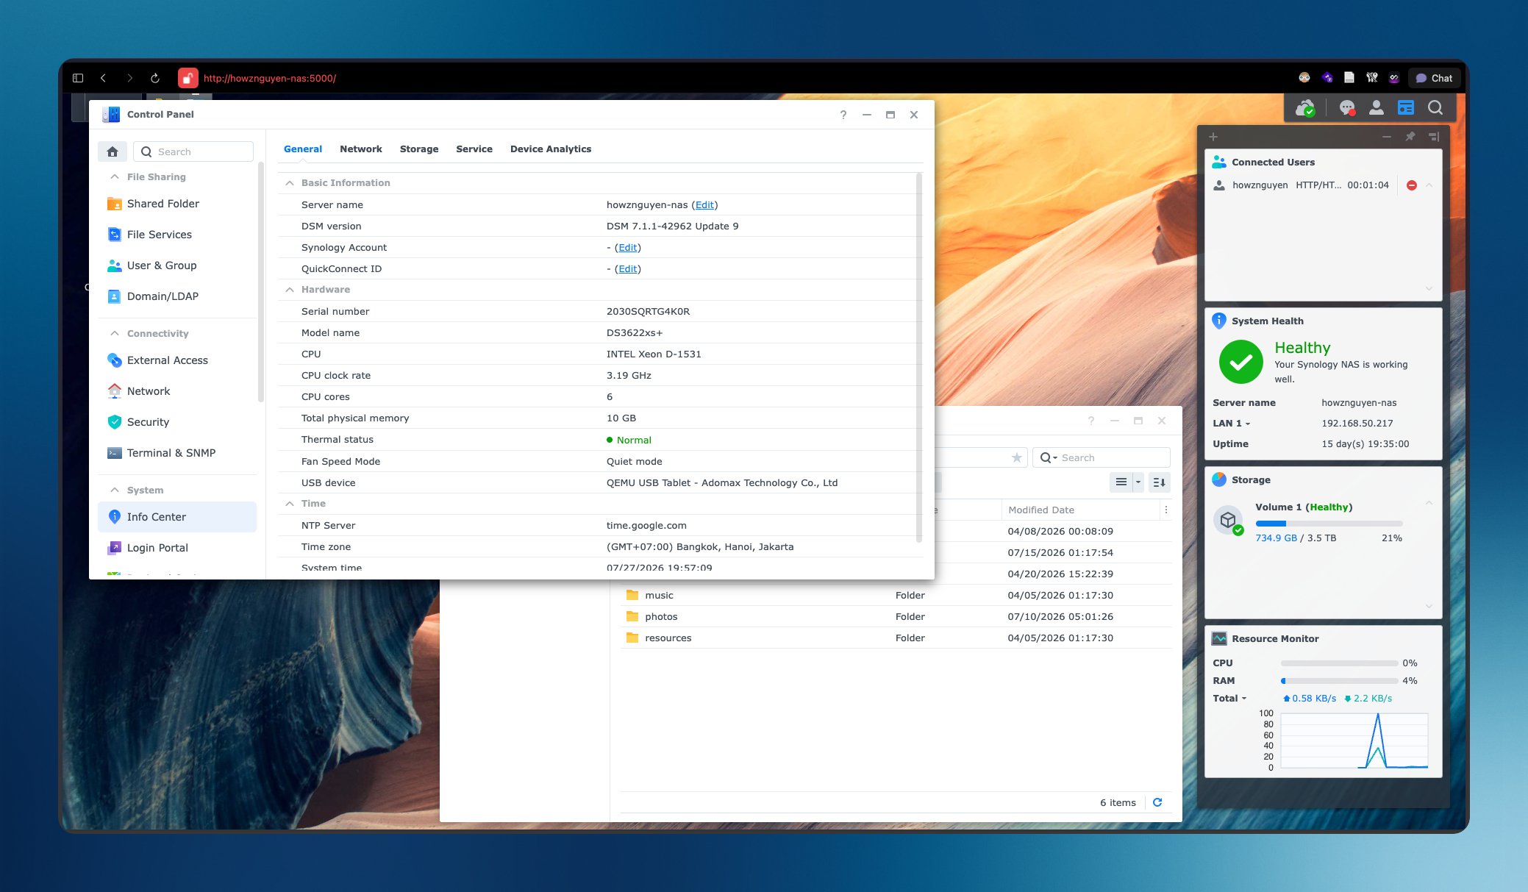
Task: Focus Control Panel search field
Action: [193, 151]
